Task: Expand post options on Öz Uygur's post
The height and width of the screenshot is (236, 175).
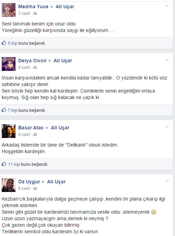Action: (x=167, y=181)
